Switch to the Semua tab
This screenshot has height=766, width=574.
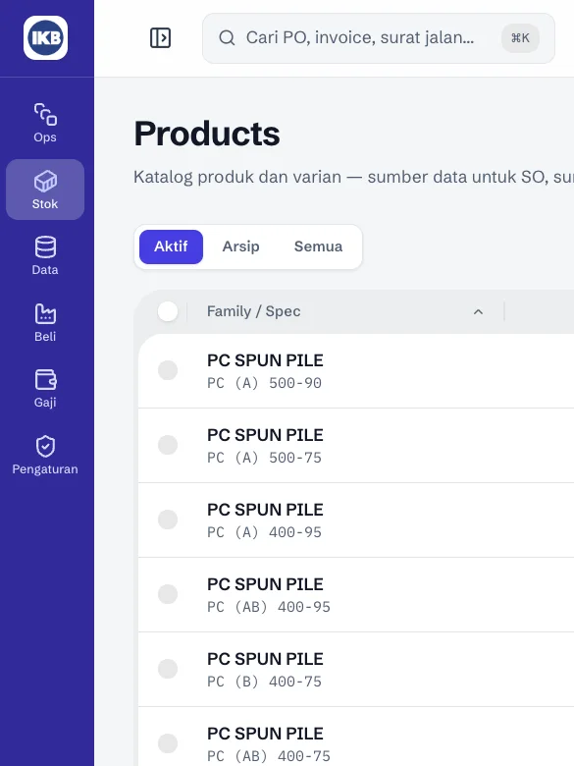[318, 246]
